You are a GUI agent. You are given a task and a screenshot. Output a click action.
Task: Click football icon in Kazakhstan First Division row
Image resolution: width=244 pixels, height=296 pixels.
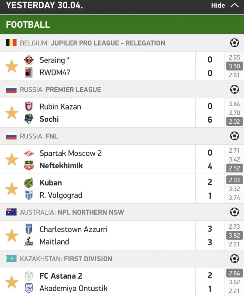(x=234, y=259)
